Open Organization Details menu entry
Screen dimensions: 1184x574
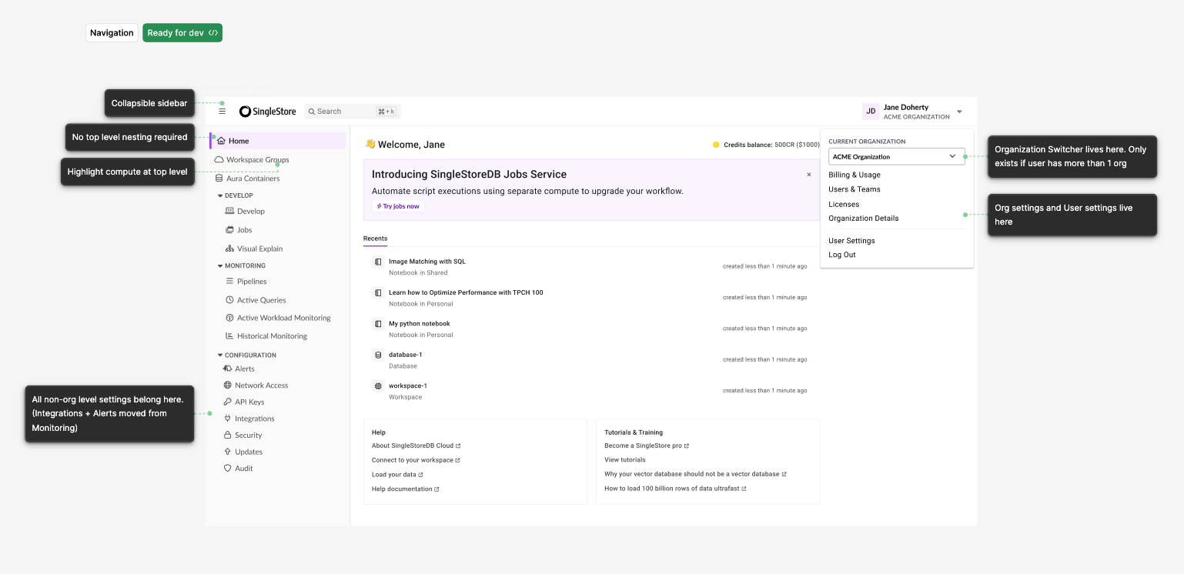tap(864, 219)
